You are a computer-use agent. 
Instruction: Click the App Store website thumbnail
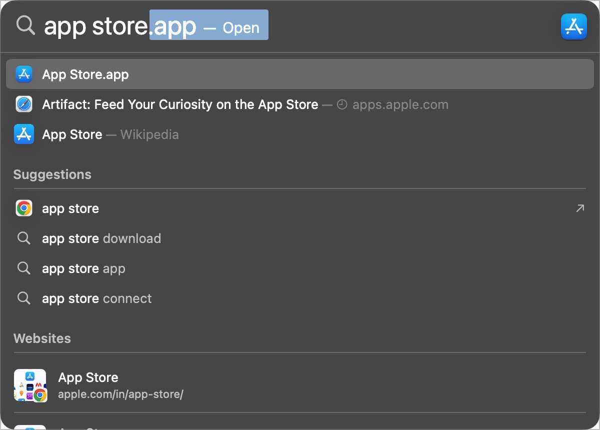[30, 385]
